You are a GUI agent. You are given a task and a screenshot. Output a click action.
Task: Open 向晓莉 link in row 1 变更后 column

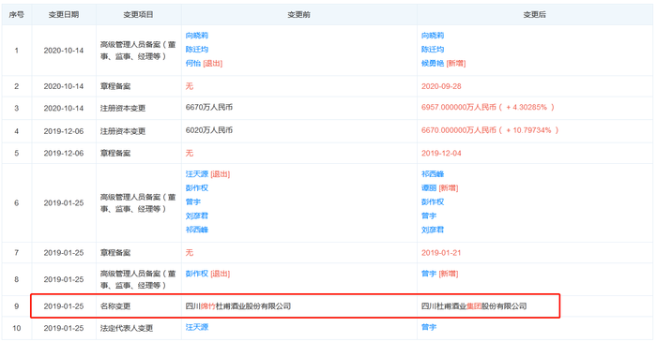coord(433,36)
